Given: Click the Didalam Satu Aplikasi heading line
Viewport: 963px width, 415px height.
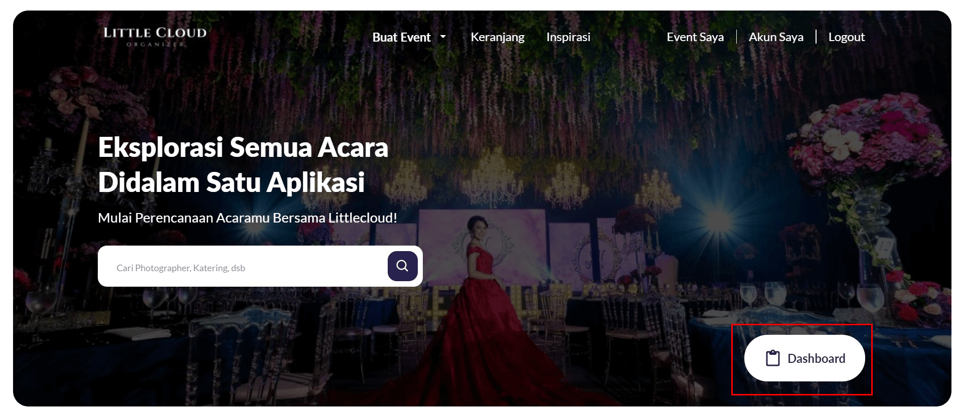Looking at the screenshot, I should coord(231,182).
